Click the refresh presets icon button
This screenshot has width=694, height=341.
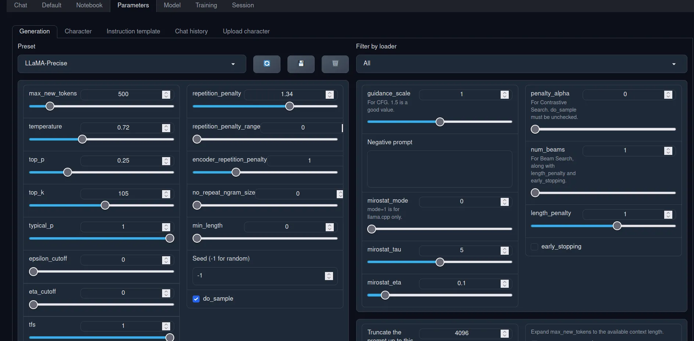(x=266, y=64)
